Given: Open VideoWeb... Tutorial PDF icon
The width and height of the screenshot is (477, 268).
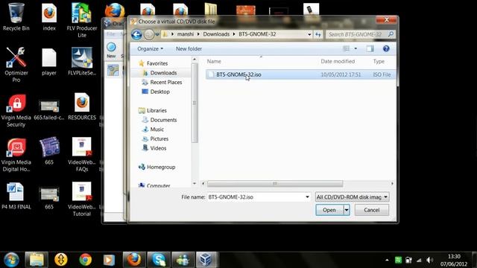Looking at the screenshot, I should pos(82,199).
